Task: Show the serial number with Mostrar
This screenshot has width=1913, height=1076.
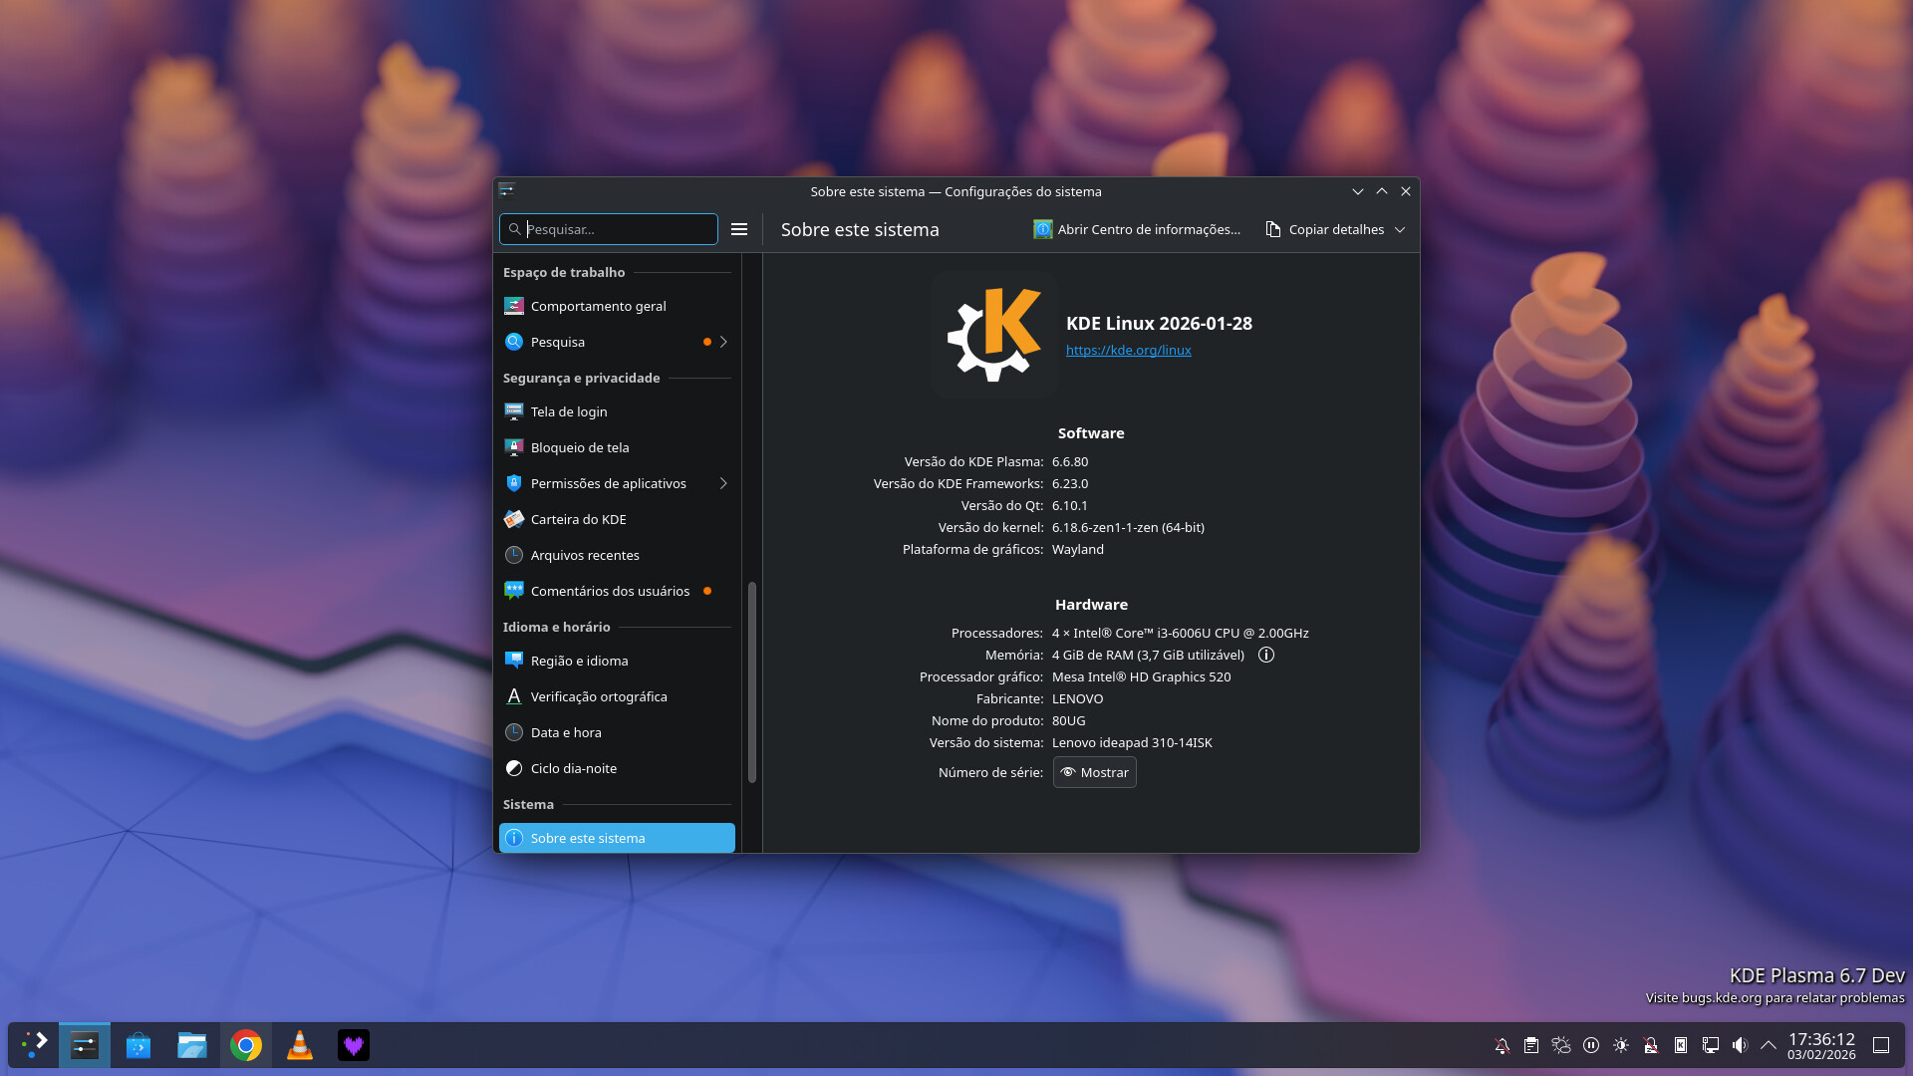Action: (x=1094, y=772)
